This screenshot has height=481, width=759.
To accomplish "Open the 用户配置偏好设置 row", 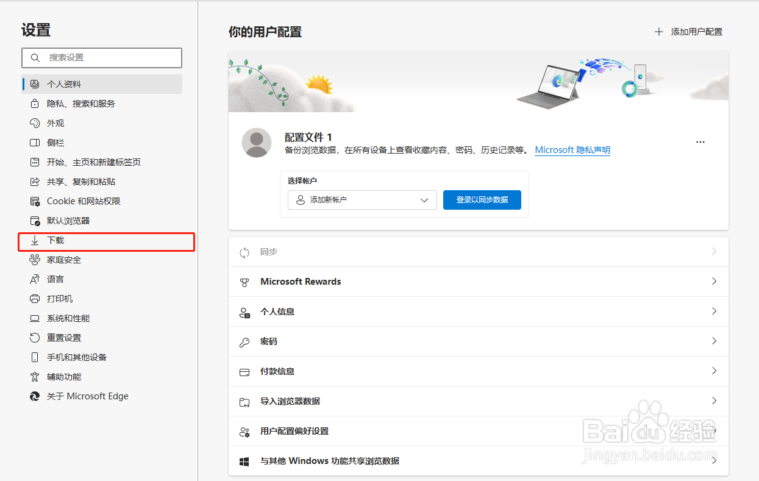I will (479, 431).
